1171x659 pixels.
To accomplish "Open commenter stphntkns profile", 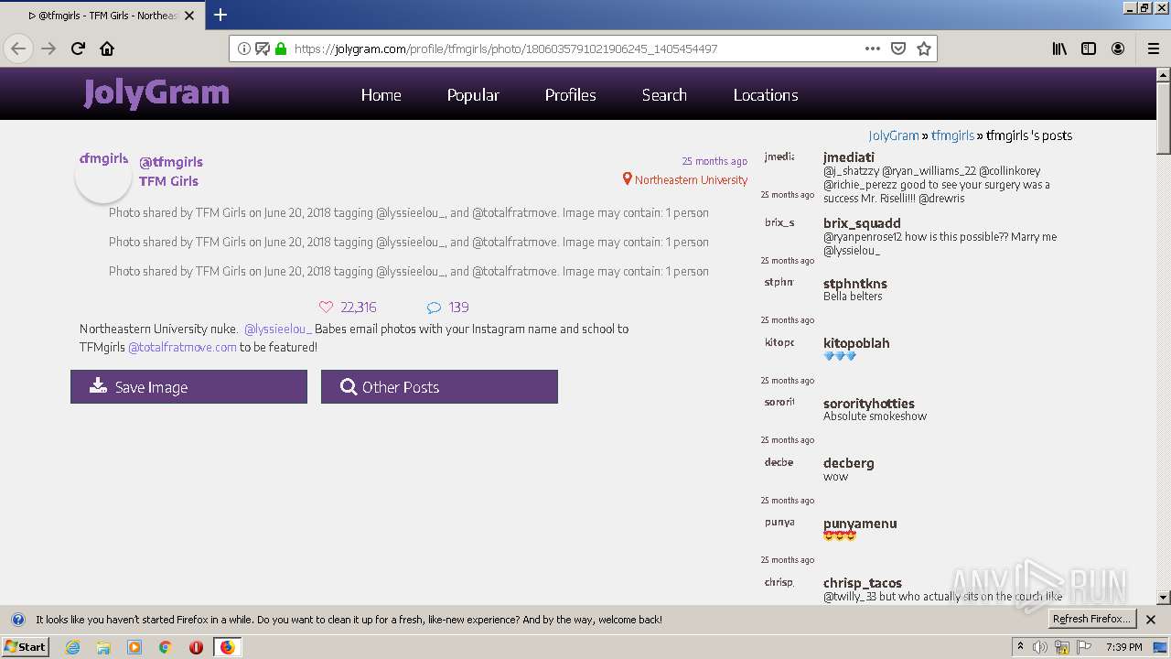I will [855, 284].
